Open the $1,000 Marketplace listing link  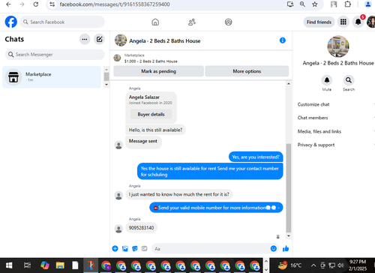(151, 61)
